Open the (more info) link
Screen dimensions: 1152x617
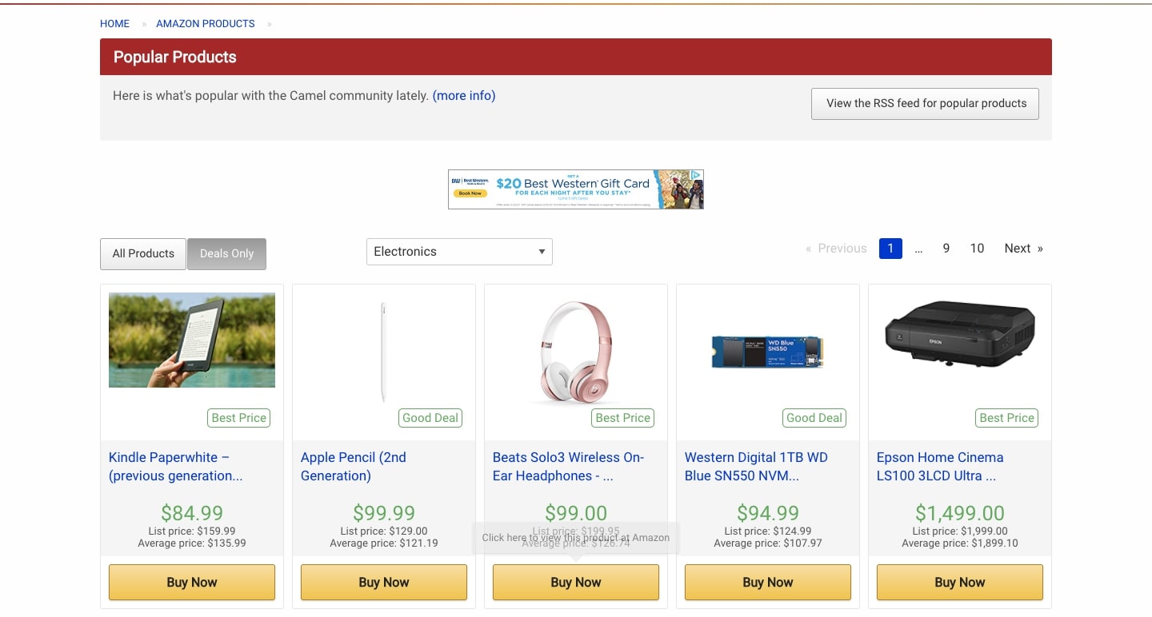click(464, 96)
